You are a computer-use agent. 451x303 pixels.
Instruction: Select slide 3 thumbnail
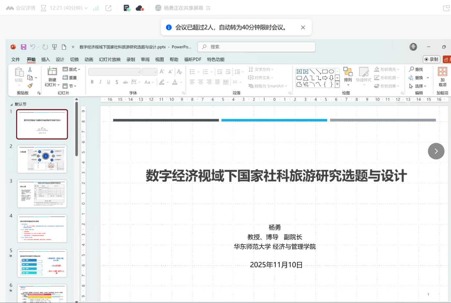(x=42, y=194)
